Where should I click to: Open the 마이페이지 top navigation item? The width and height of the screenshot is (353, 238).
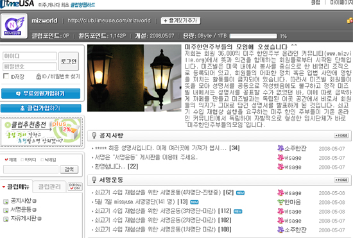point(341,3)
